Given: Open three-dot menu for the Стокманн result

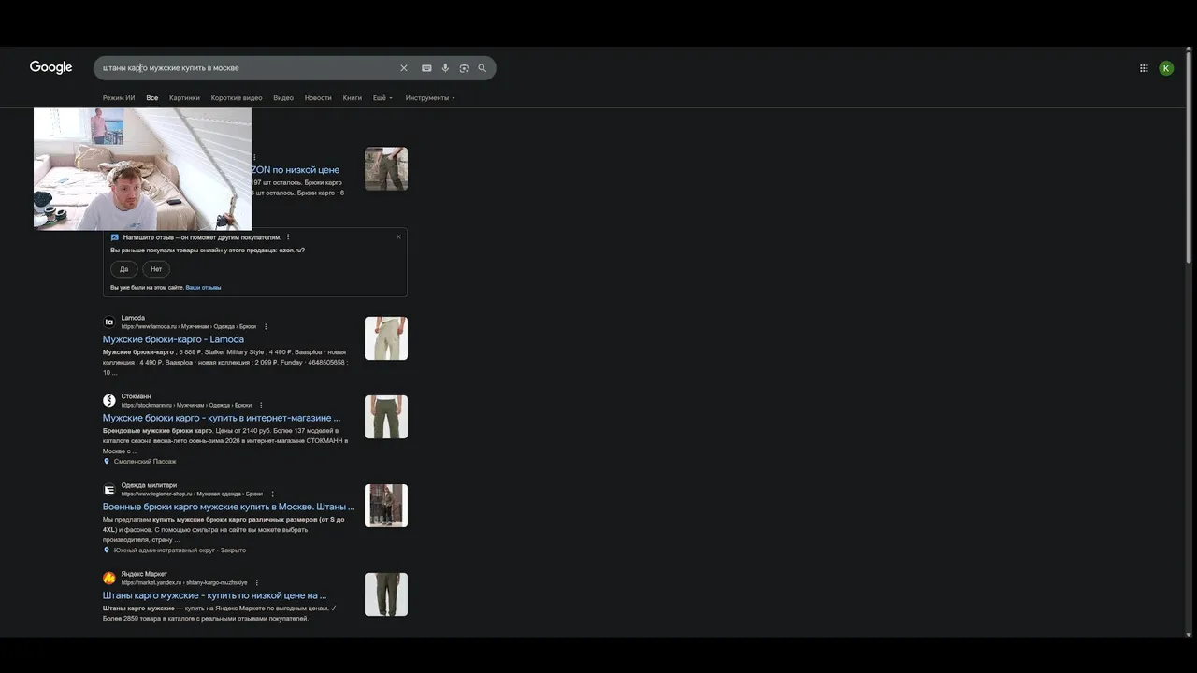Looking at the screenshot, I should [261, 406].
